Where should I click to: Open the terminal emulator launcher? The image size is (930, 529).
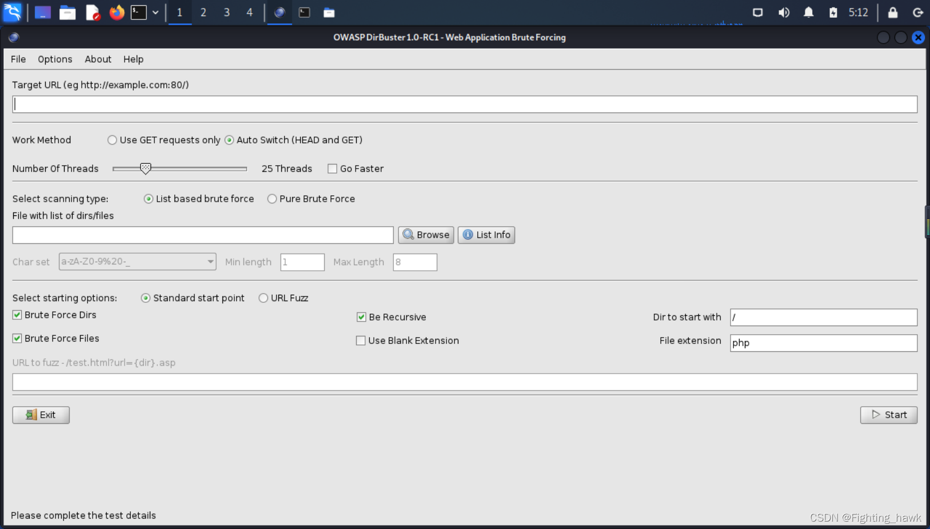pyautogui.click(x=139, y=13)
